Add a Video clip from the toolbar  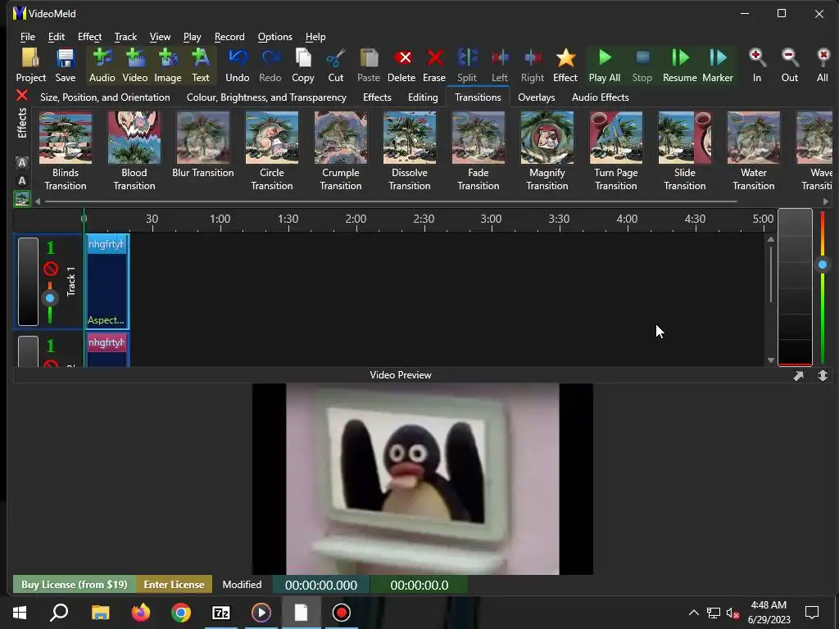coord(135,66)
